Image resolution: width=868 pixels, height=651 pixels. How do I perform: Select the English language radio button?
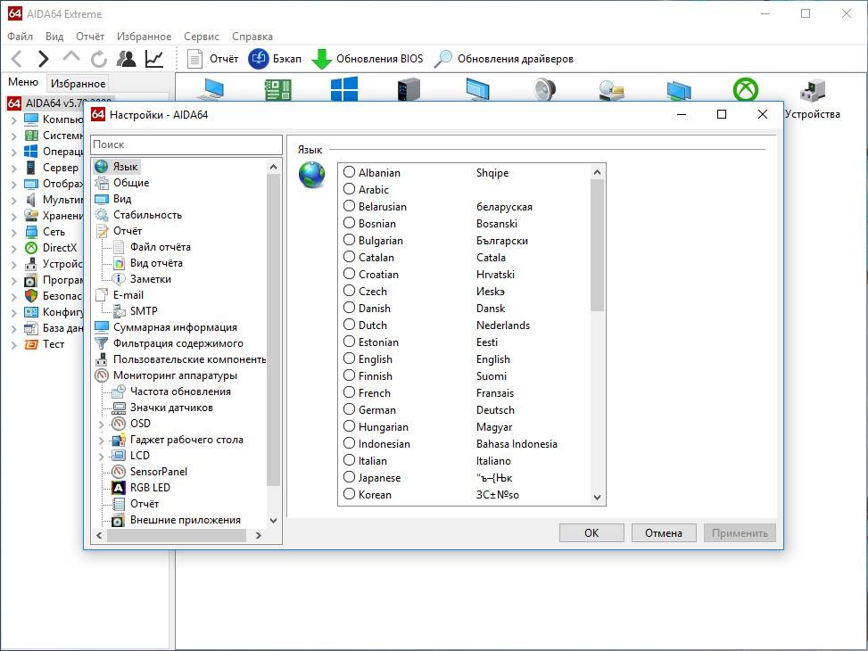coord(349,358)
